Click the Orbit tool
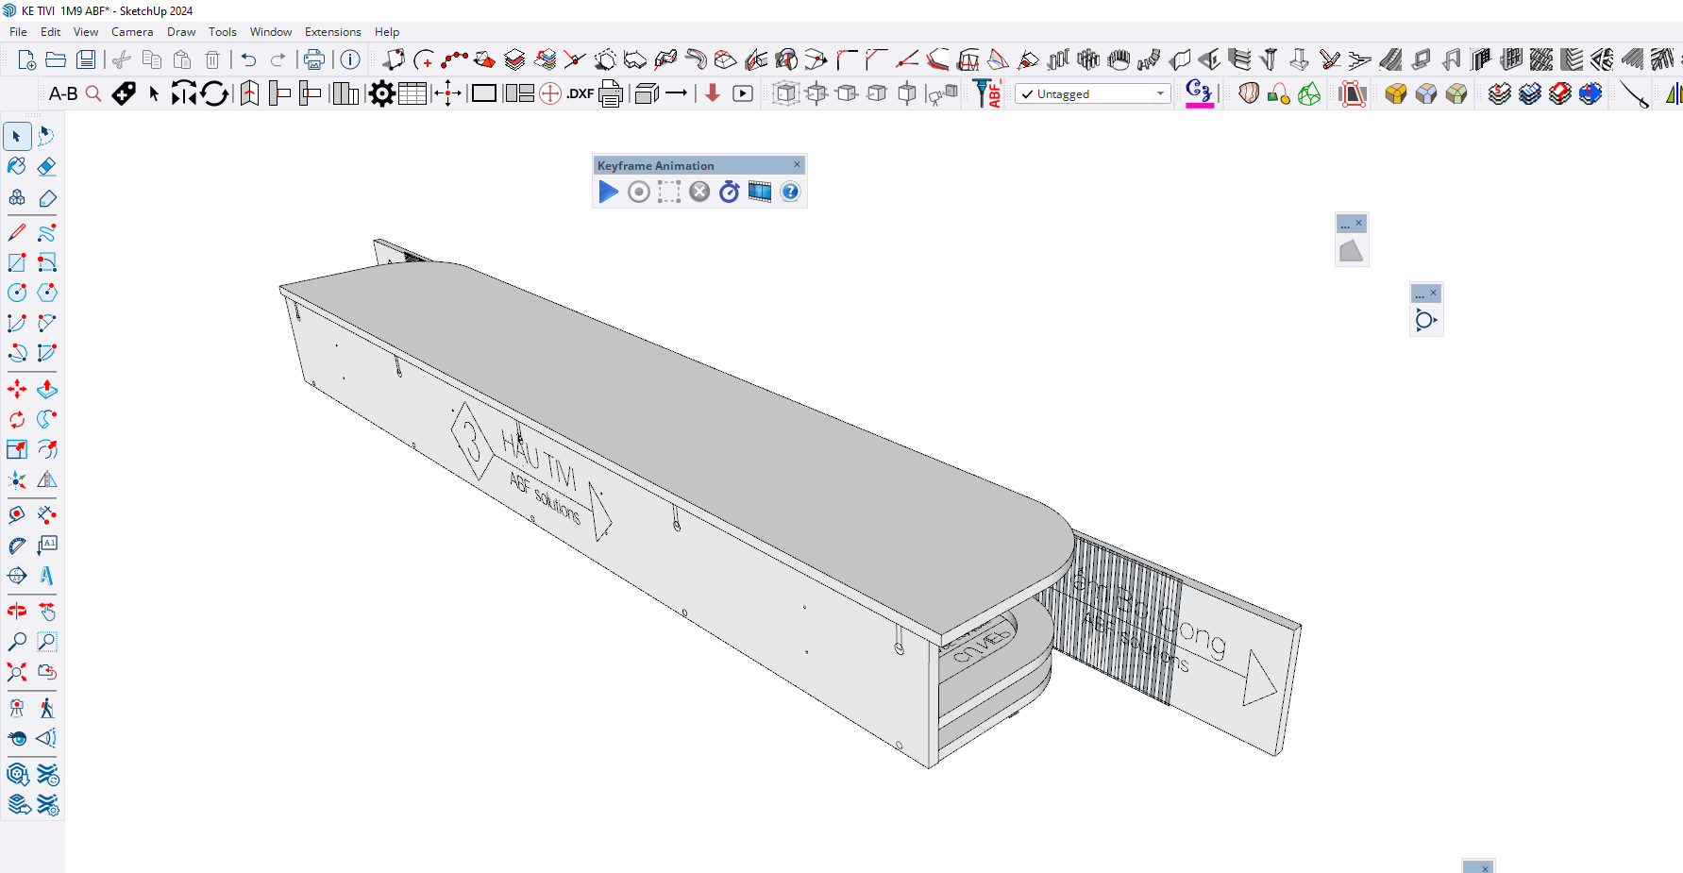The width and height of the screenshot is (1683, 873). 17,612
